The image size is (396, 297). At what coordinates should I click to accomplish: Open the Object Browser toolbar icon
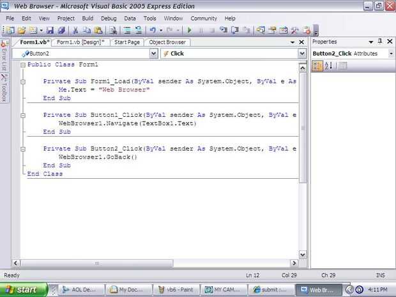[x=284, y=30]
